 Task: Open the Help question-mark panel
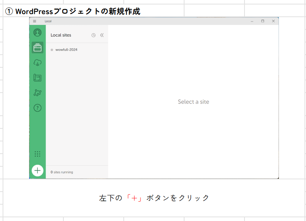point(37,108)
